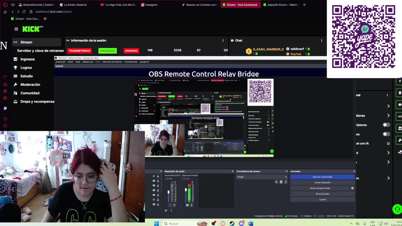The width and height of the screenshot is (402, 226).
Task: Open the Chat panel three-dot menu
Action: point(321,40)
